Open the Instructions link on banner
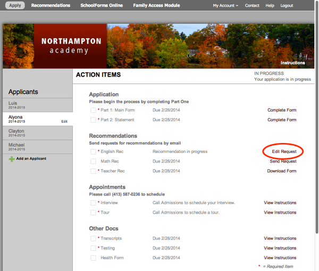319x271 pixels. 292,63
